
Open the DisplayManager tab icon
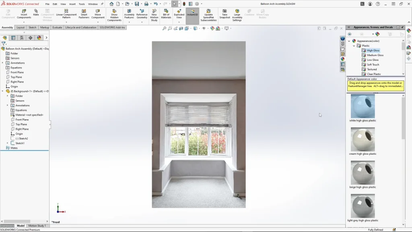click(x=39, y=38)
